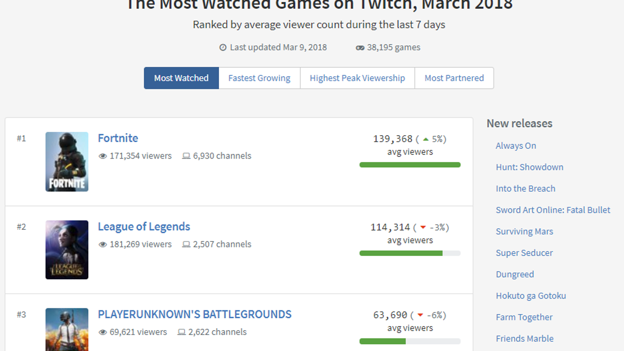Click the 69,621 viewers text
This screenshot has height=351, width=624.
138,332
